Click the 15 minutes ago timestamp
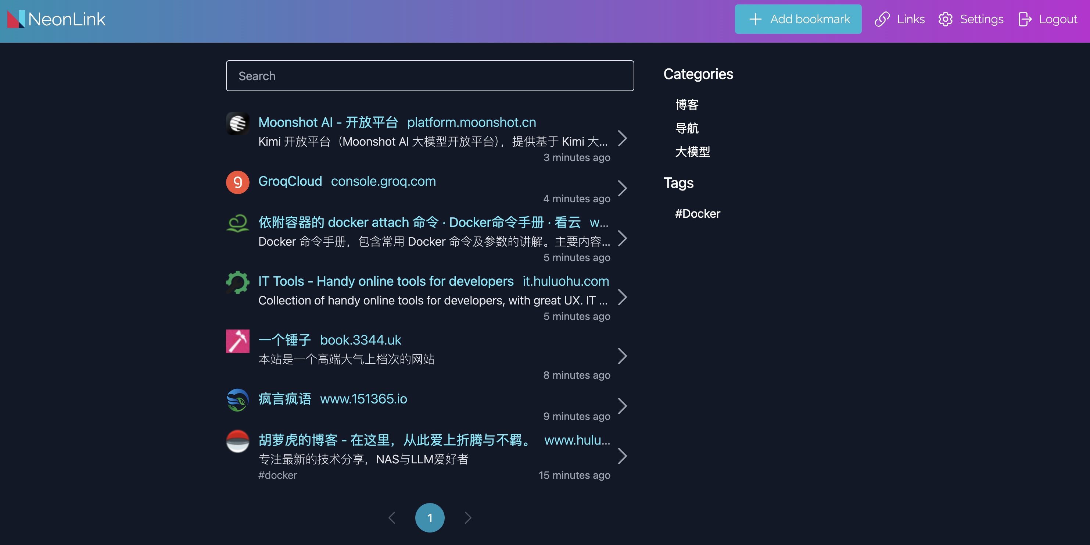The width and height of the screenshot is (1090, 545). (x=575, y=475)
